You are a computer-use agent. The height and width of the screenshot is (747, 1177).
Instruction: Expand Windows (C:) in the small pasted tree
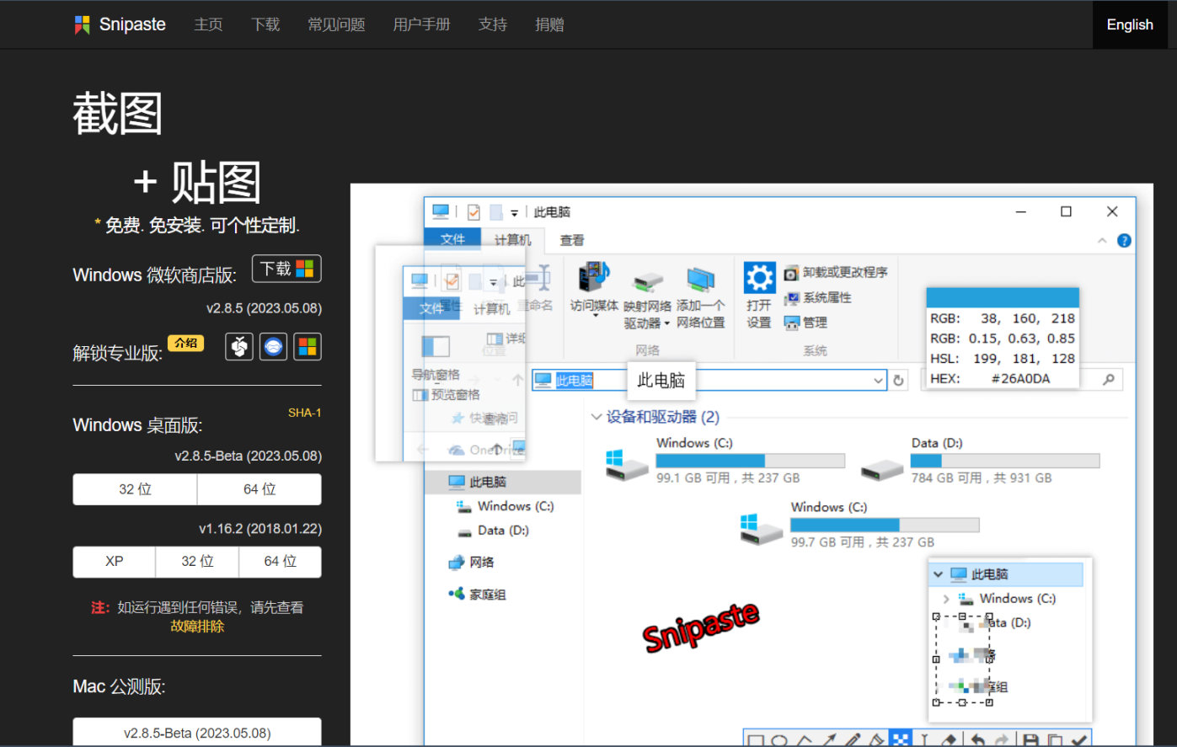point(946,599)
